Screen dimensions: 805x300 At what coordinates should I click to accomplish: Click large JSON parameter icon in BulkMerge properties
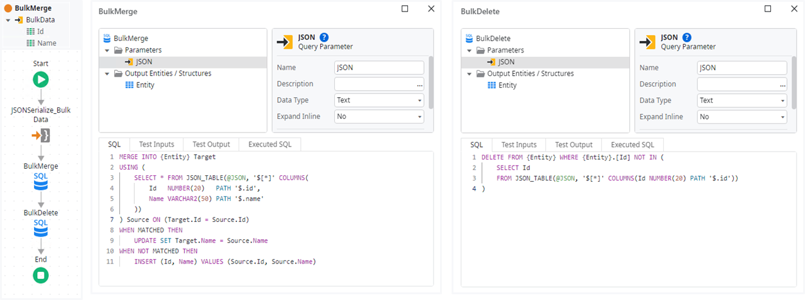[285, 42]
